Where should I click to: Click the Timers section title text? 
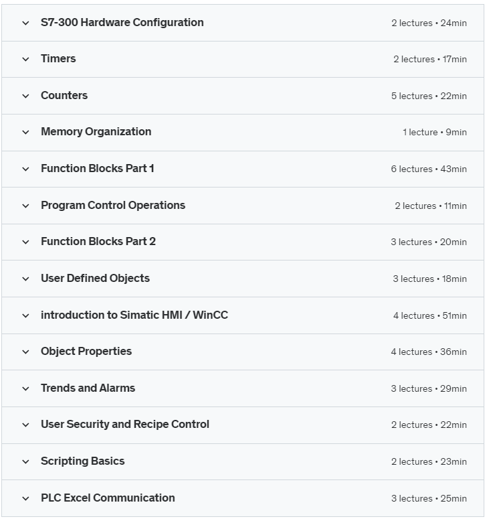coord(58,59)
